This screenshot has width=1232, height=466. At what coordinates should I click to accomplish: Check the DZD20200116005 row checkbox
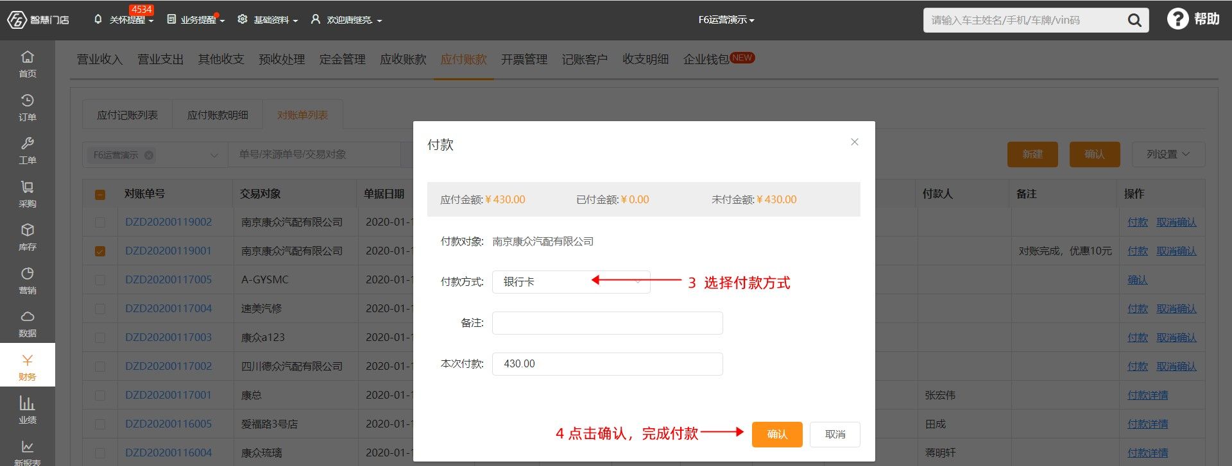pos(100,424)
